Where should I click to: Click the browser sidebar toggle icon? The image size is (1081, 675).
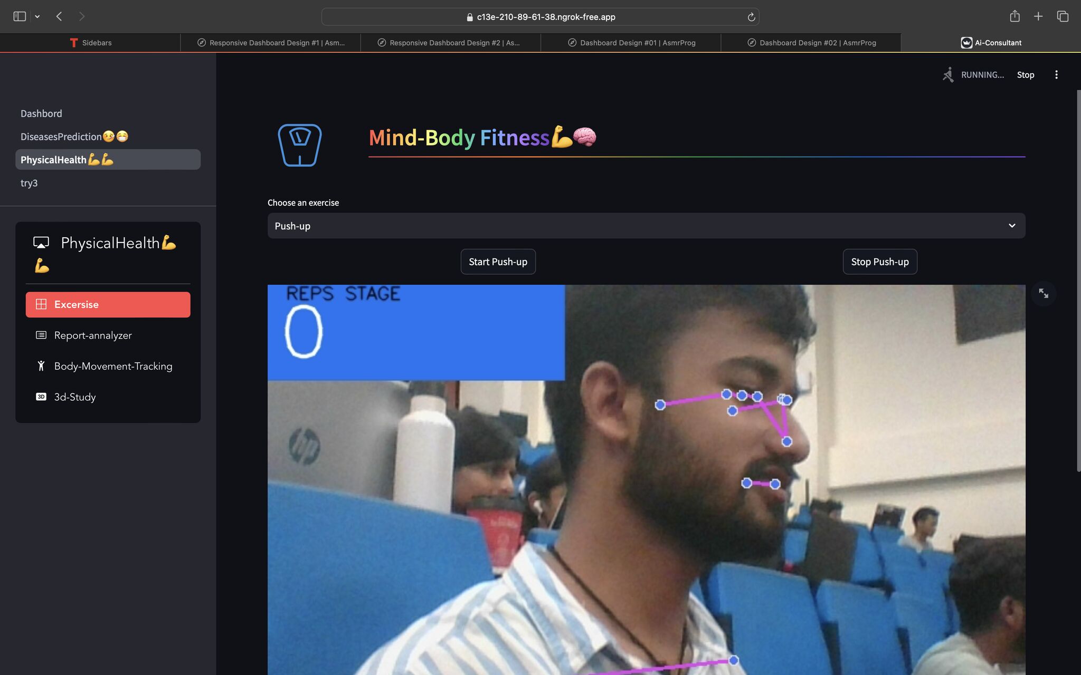(x=20, y=16)
